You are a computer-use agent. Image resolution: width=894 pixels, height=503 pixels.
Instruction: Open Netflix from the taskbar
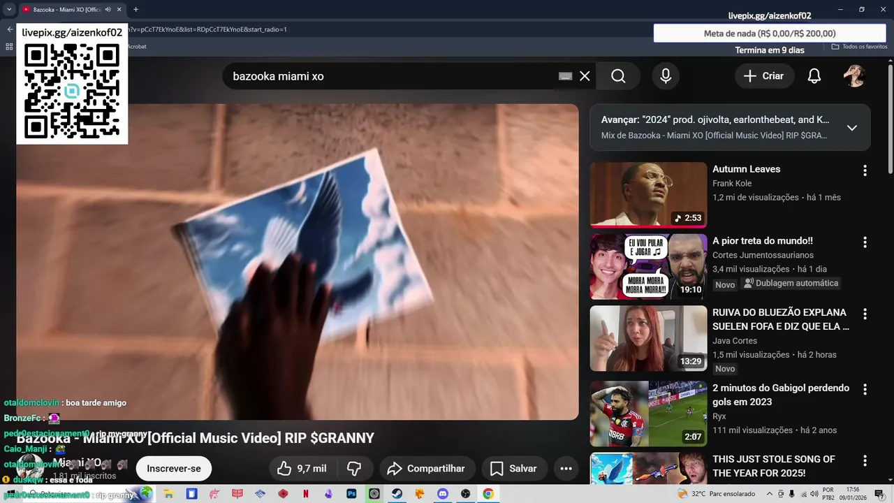[x=306, y=493]
